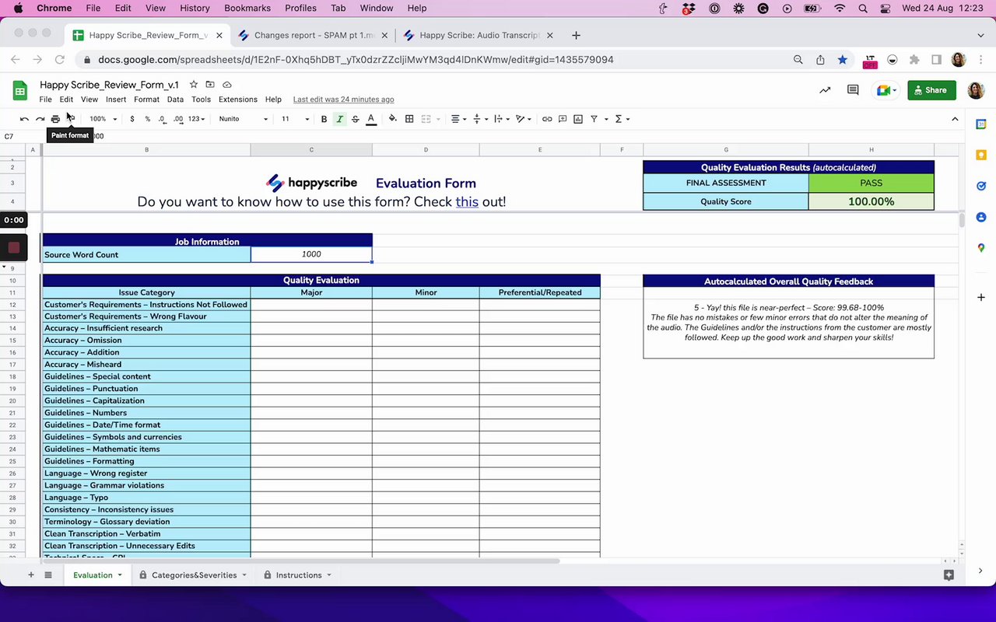This screenshot has height=622, width=996.
Task: Open the fill color picker
Action: (x=392, y=119)
